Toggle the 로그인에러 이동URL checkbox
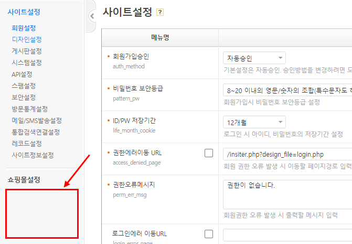 [x=209, y=234]
